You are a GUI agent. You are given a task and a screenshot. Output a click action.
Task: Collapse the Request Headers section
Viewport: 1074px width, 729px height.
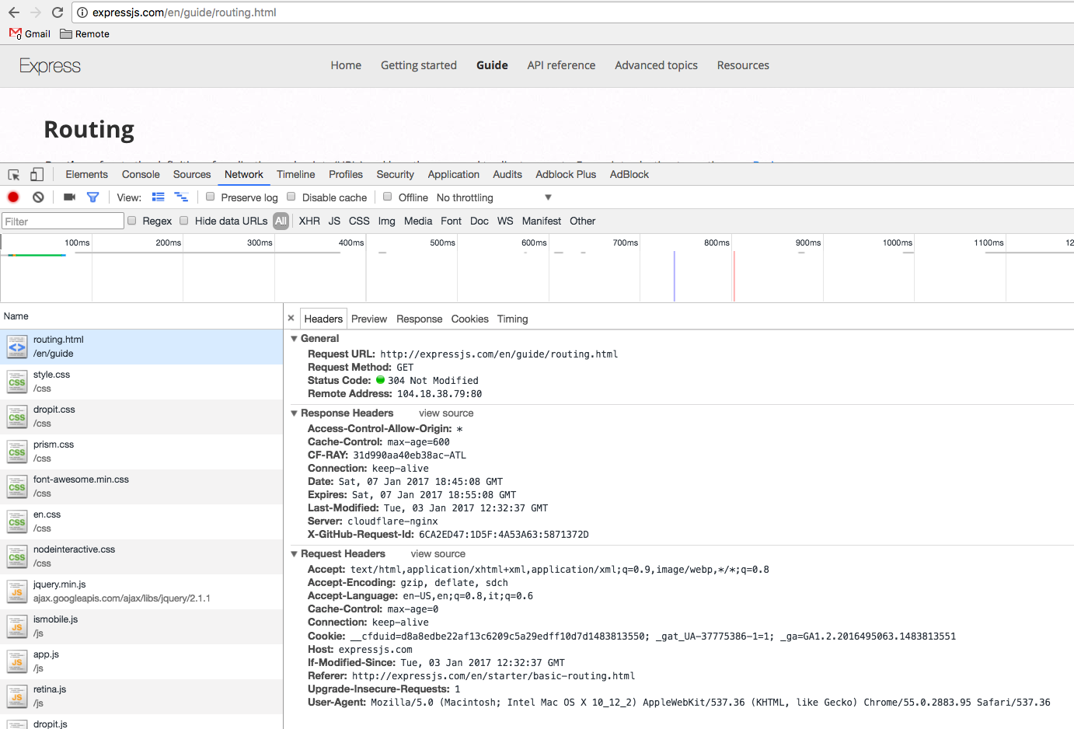[295, 554]
